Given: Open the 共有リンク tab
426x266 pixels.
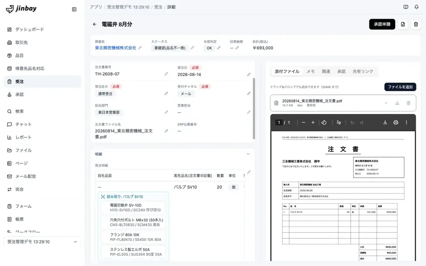Looking at the screenshot, I should pyautogui.click(x=363, y=71).
